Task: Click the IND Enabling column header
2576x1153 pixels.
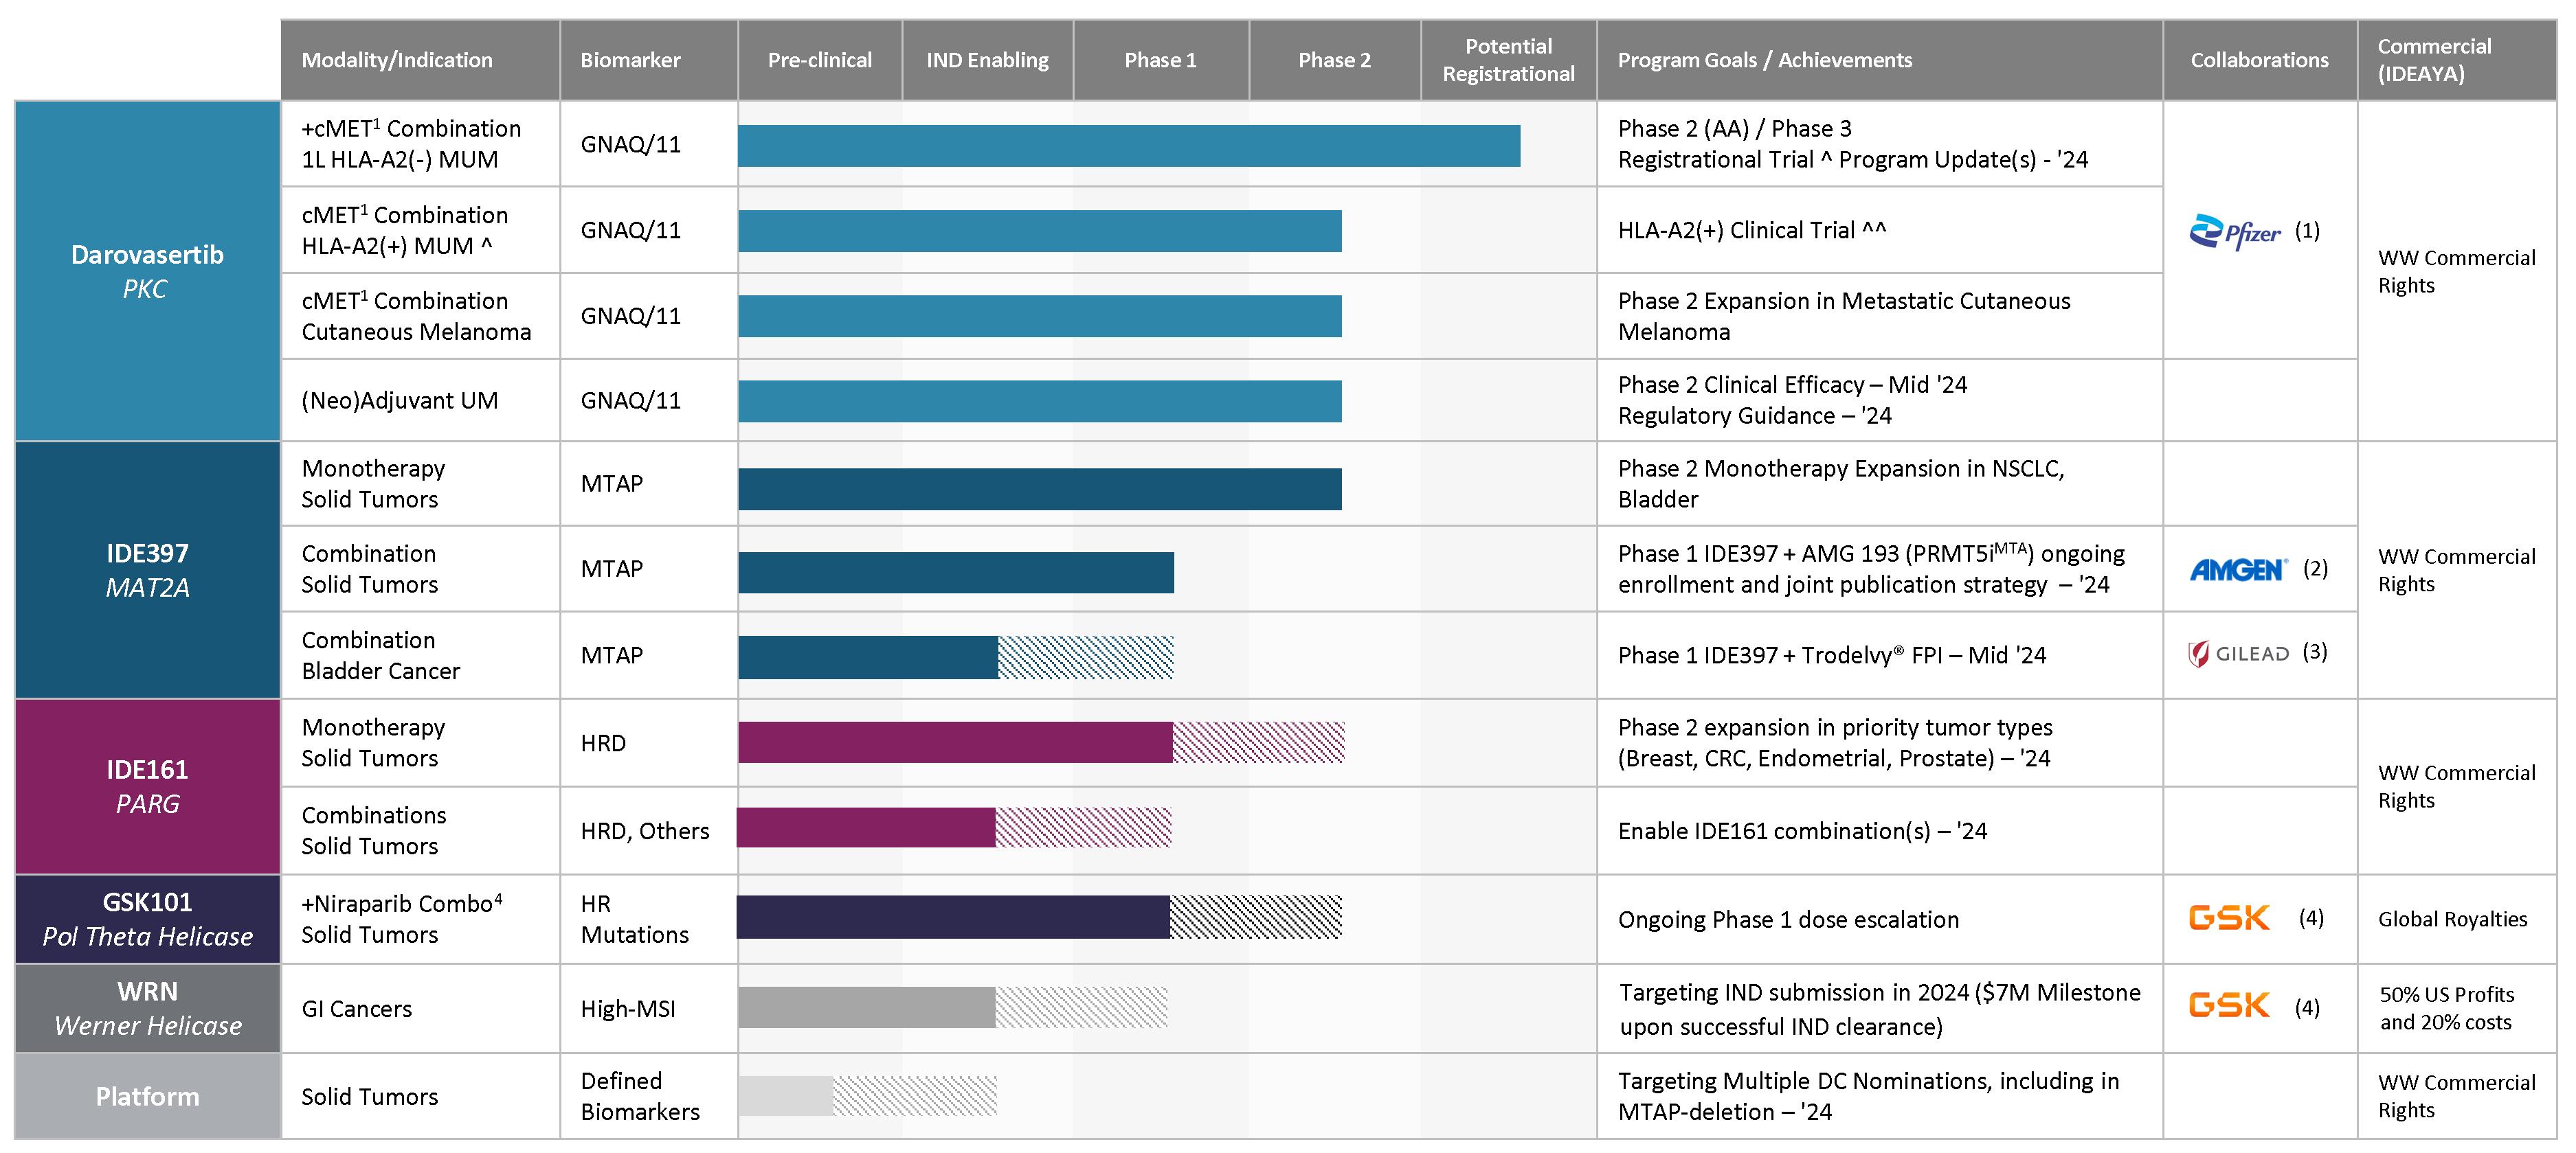Action: (x=987, y=60)
